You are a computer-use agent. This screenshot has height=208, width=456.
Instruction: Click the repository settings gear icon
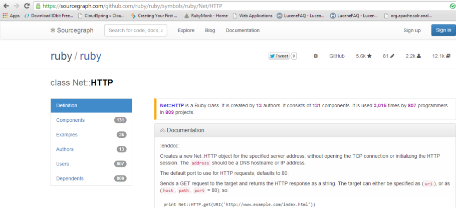coord(316,56)
